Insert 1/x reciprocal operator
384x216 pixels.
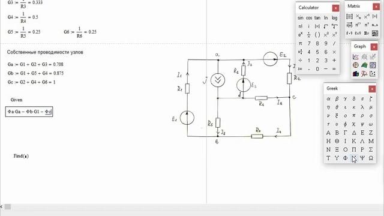click(x=309, y=35)
